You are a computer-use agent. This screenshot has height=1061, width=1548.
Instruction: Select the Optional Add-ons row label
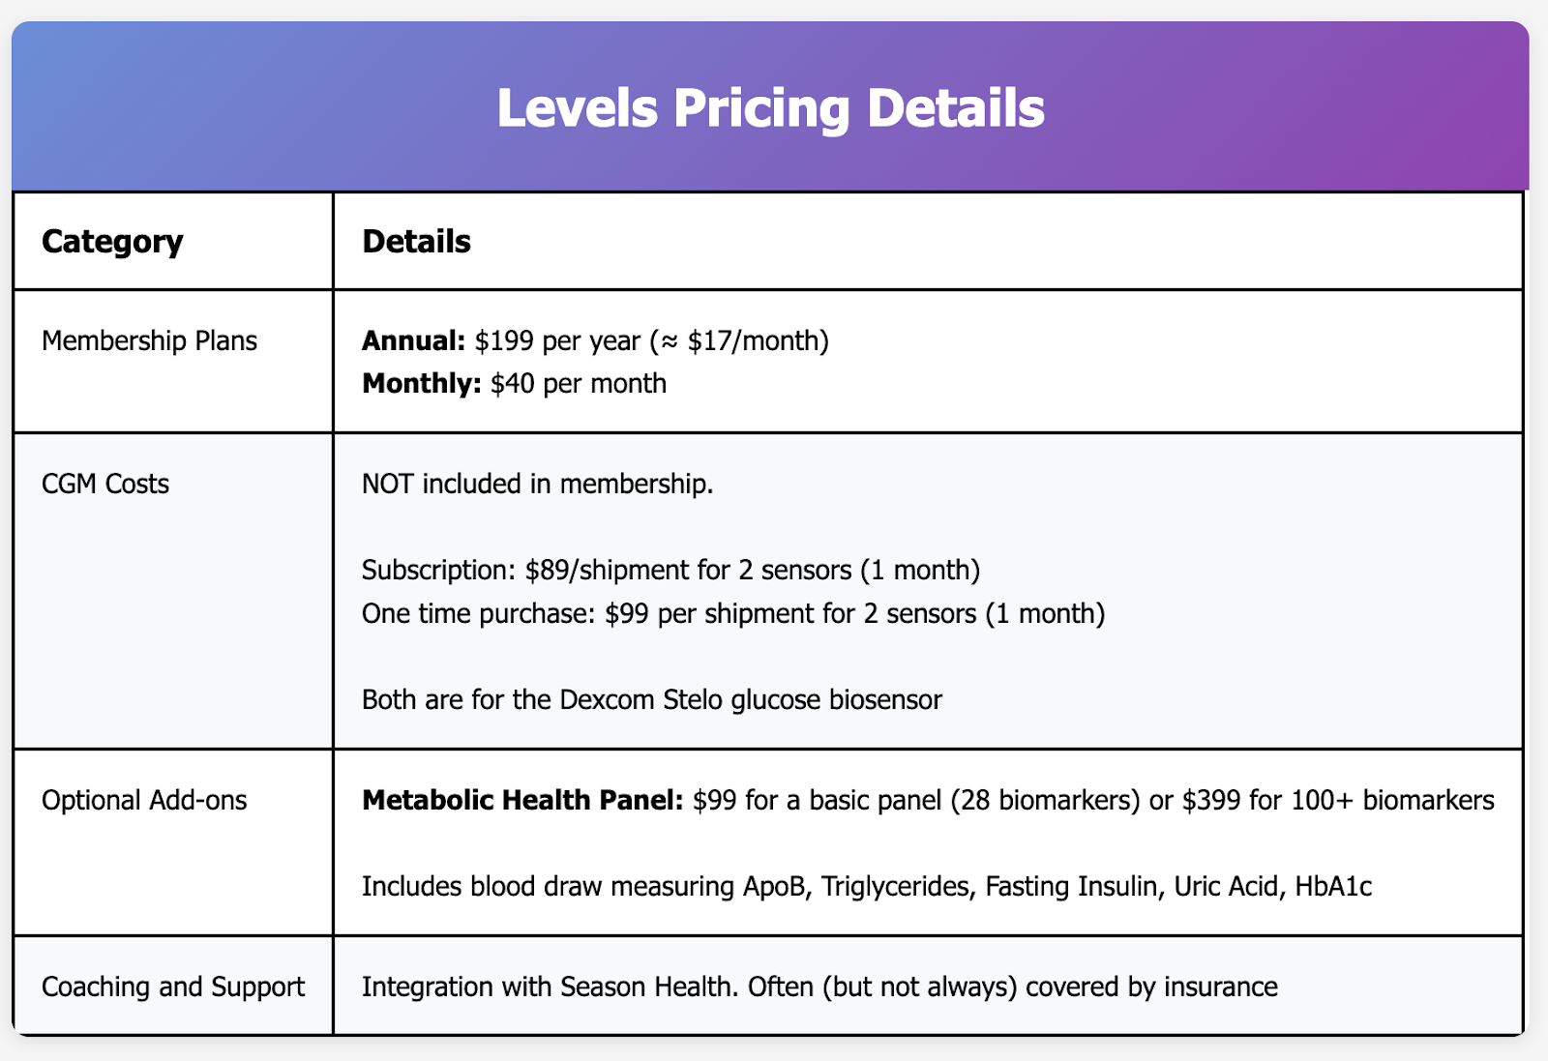(x=144, y=800)
